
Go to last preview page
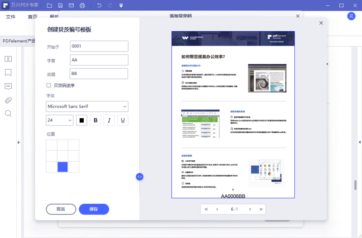[261, 209]
